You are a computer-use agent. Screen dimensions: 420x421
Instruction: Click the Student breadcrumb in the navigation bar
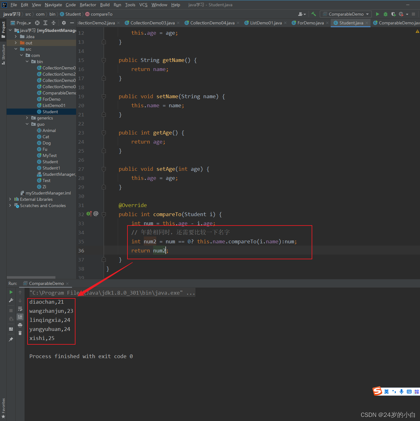tap(70, 14)
